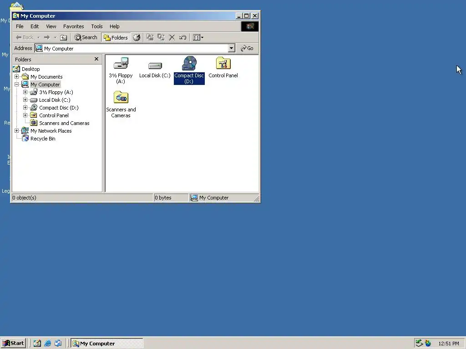Select My Network Places in the tree
The width and height of the screenshot is (466, 349).
(51, 131)
